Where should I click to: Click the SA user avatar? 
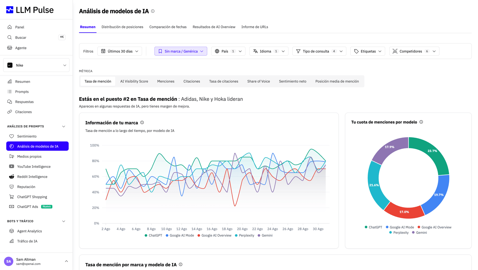point(9,261)
